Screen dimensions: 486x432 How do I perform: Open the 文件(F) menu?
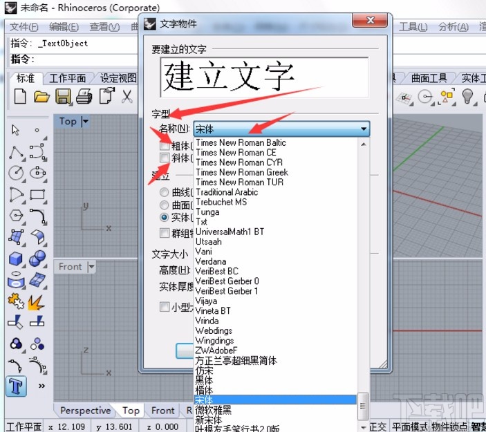point(24,27)
